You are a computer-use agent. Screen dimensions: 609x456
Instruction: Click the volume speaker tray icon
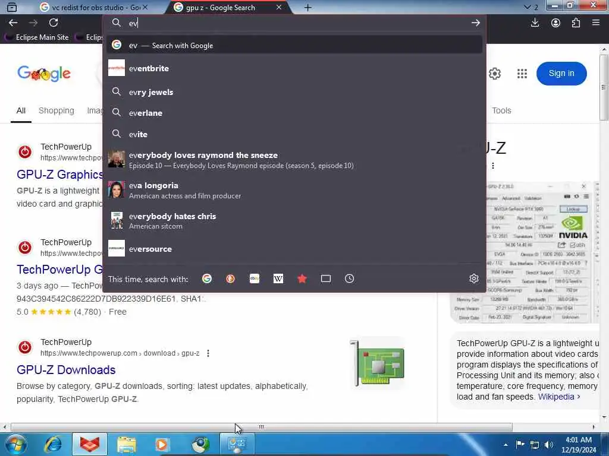click(549, 445)
